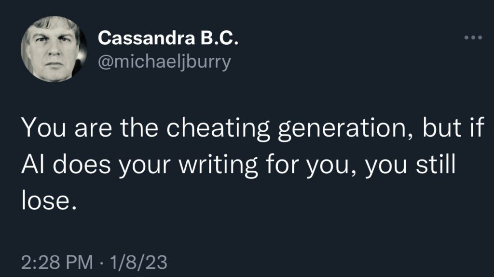
Task: Click the circular profile avatar photo
Action: 50,49
